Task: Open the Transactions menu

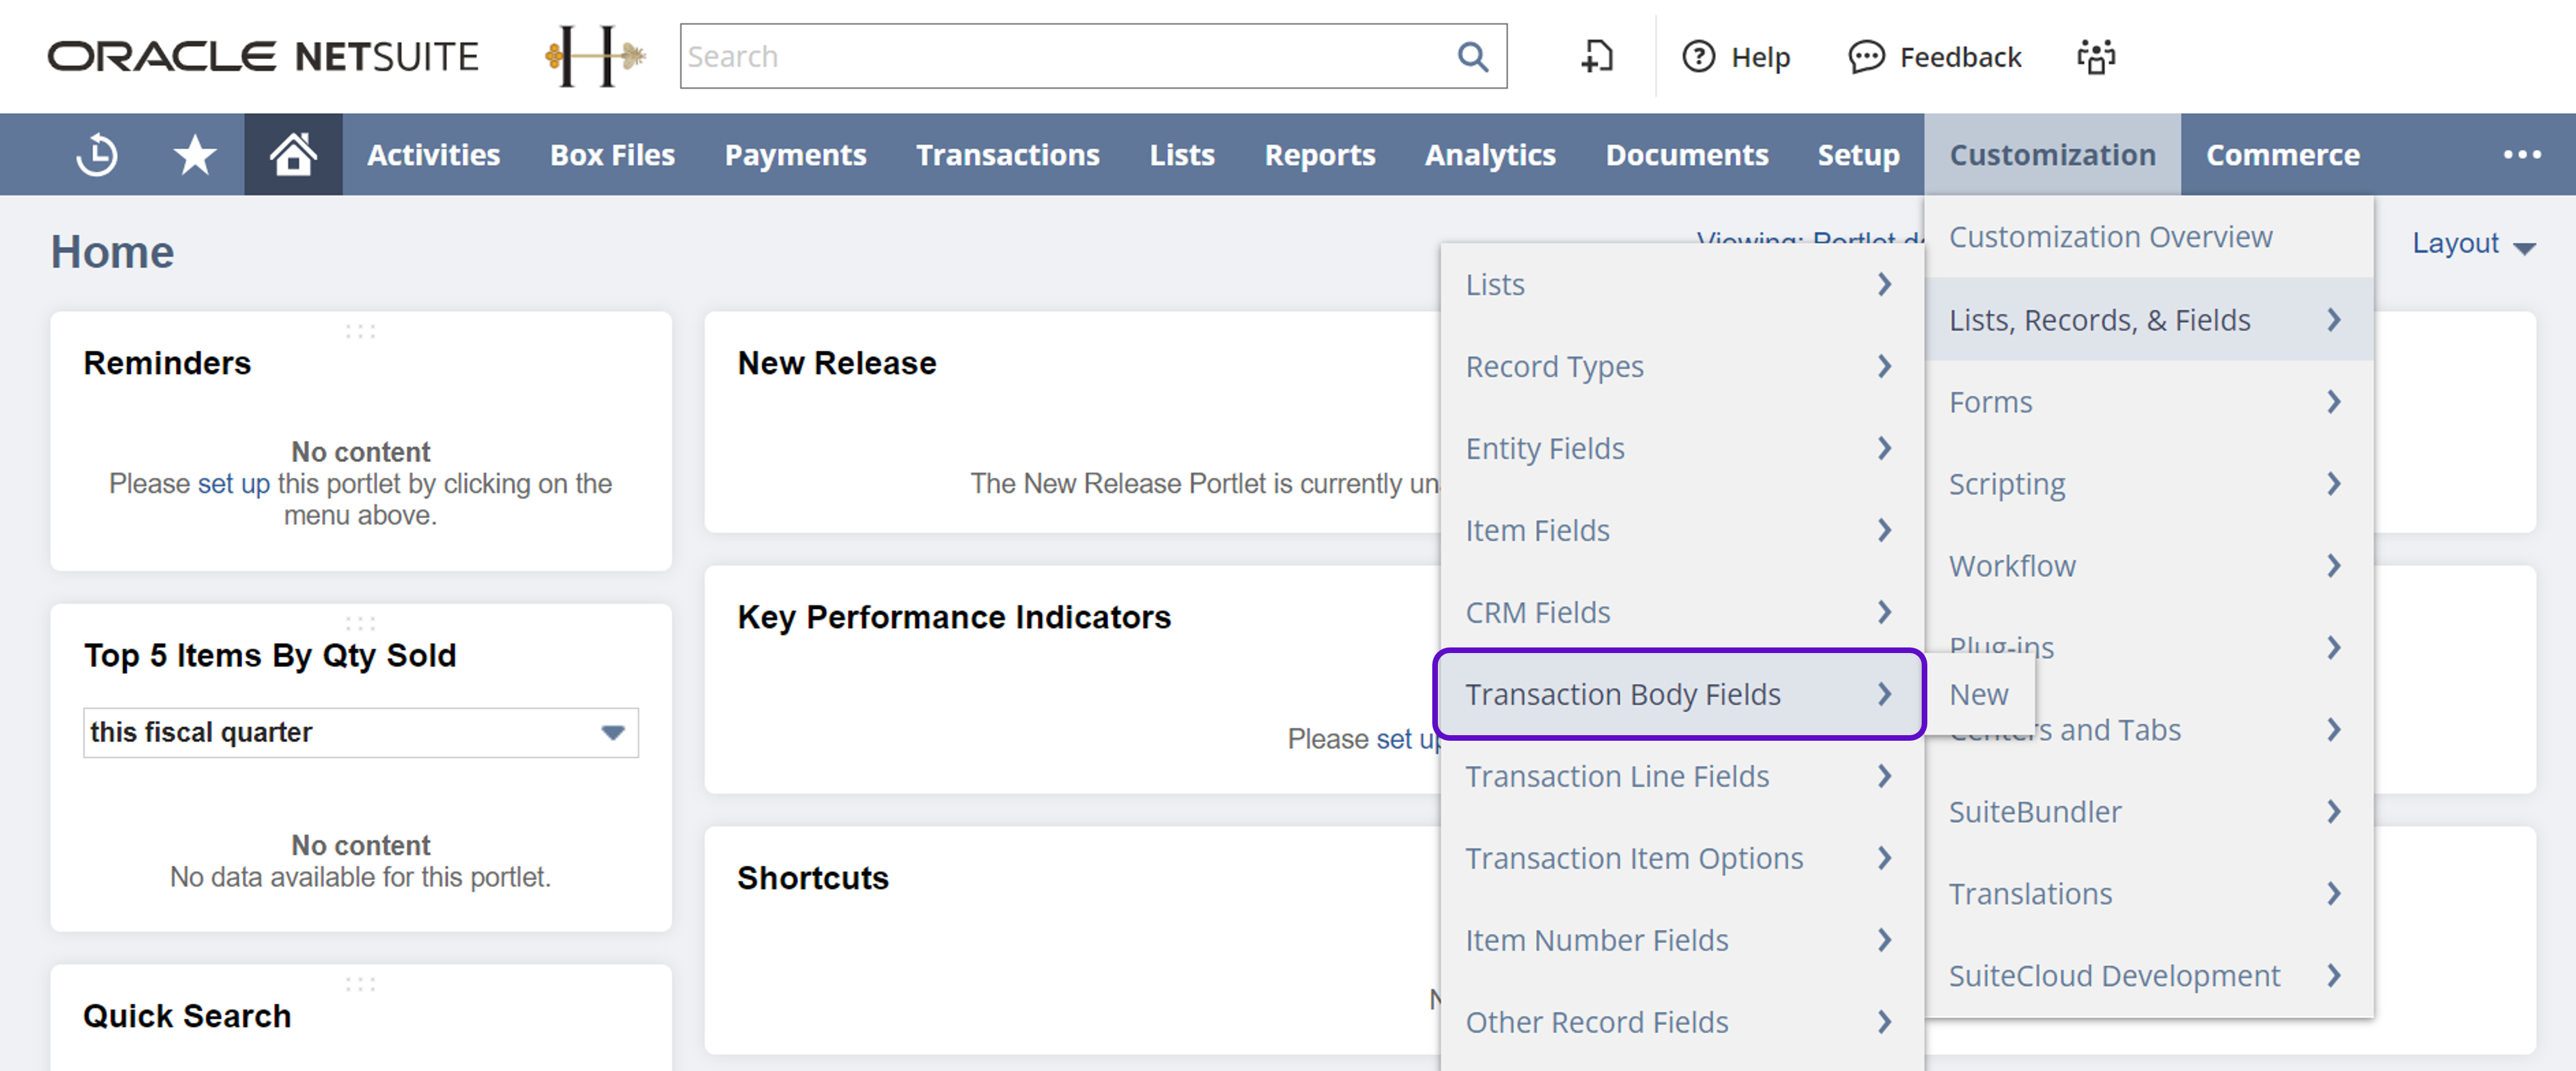Action: [1007, 155]
